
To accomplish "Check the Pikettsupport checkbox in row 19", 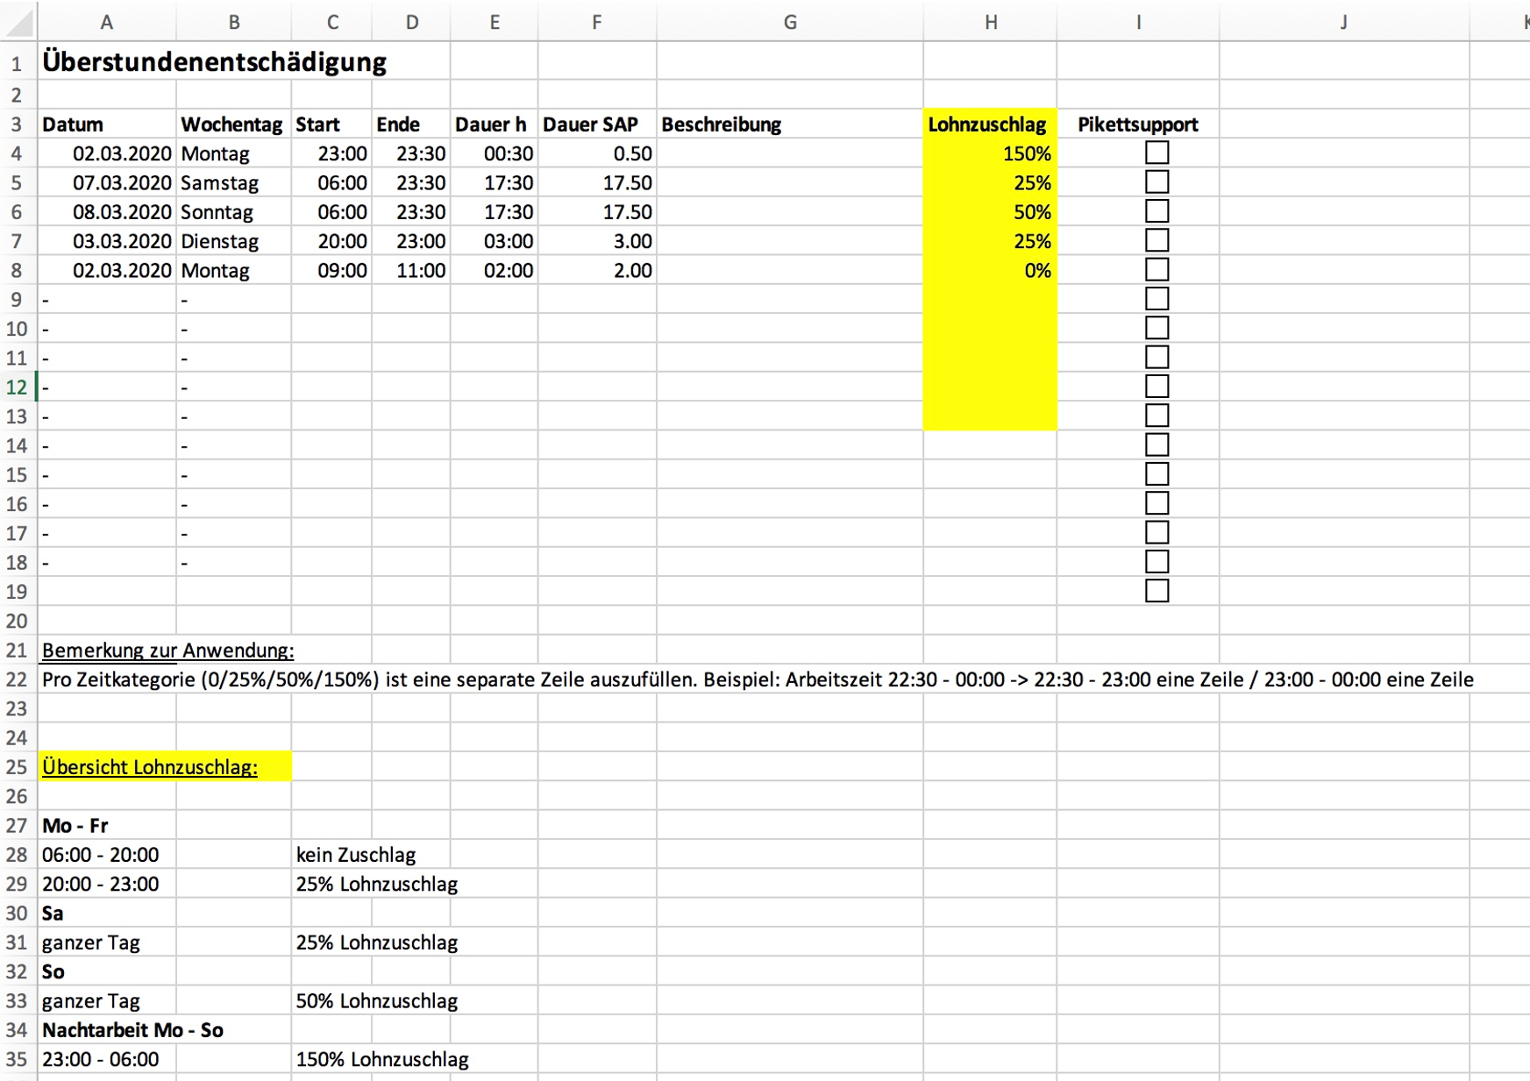I will tap(1156, 591).
